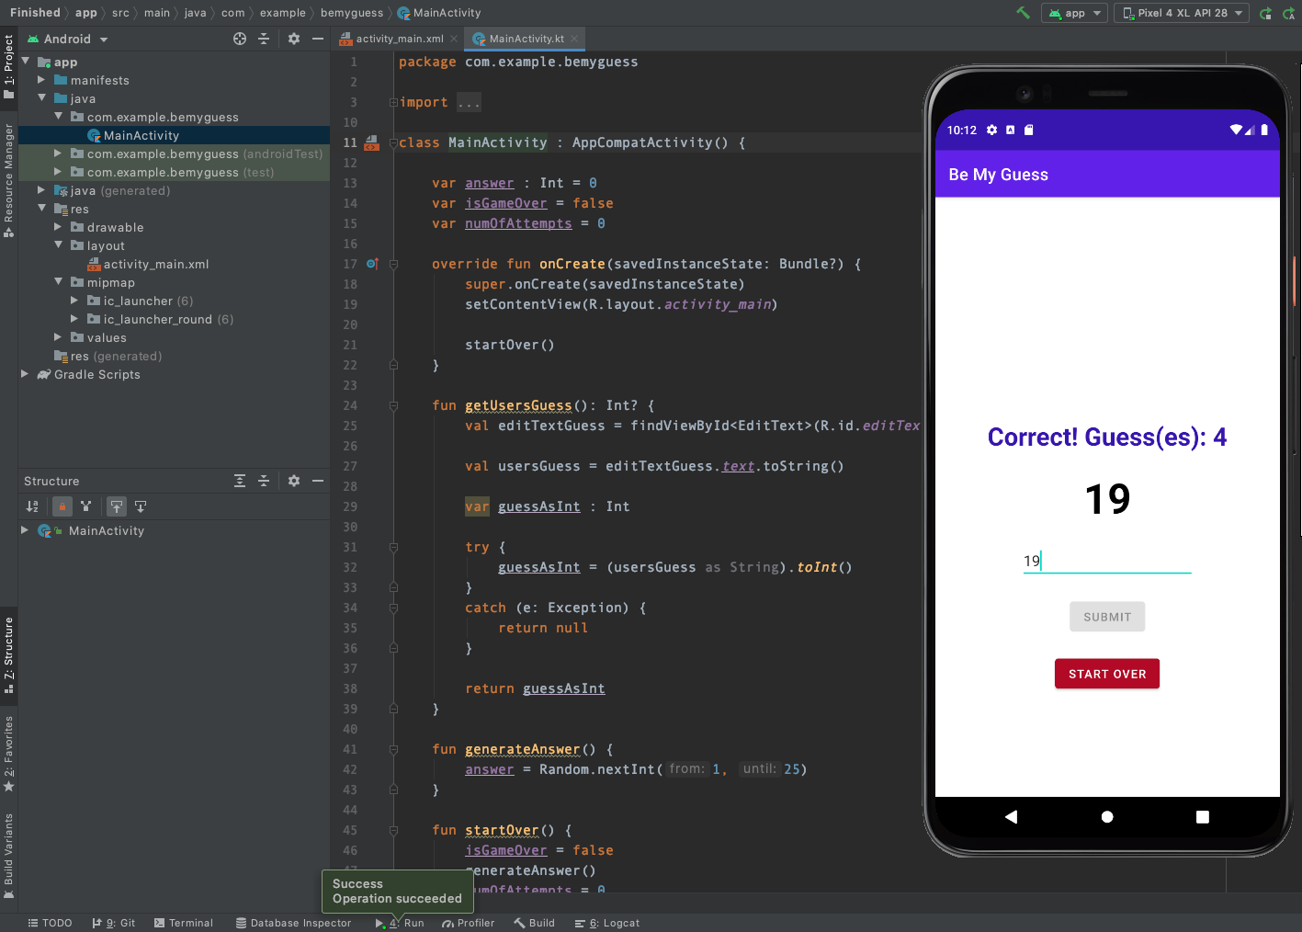Screen dimensions: 1302x932
Task: Collapse the mipmap folder in the project tree
Action: tap(58, 282)
